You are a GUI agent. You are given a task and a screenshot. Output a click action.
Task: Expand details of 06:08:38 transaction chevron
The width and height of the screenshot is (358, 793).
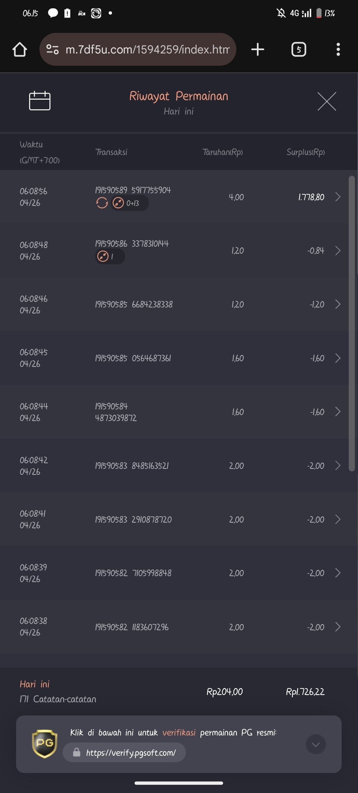(x=338, y=627)
